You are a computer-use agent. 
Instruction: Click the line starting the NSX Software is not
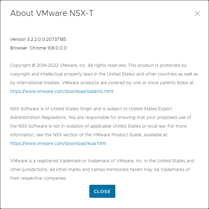[98, 126]
